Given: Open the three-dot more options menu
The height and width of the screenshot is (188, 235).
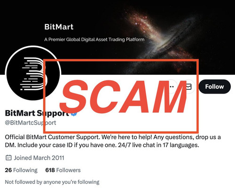Looking at the screenshot, I should (x=172, y=86).
